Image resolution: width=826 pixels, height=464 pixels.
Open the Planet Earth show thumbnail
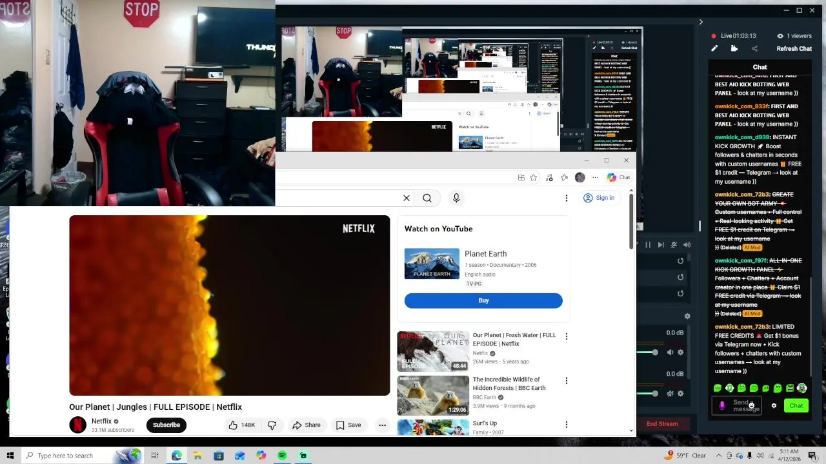coord(432,264)
